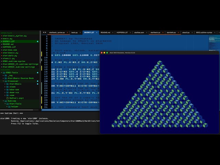Open README.md in the sidebar list
This screenshot has width=220, height=165.
[8, 44]
